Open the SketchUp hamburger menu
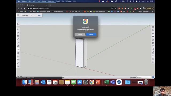The image size is (171, 96). (18, 15)
